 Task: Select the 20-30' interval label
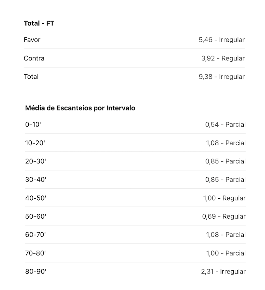(x=35, y=161)
